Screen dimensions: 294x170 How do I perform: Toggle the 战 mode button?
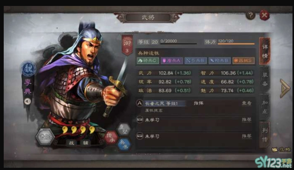[72, 143]
